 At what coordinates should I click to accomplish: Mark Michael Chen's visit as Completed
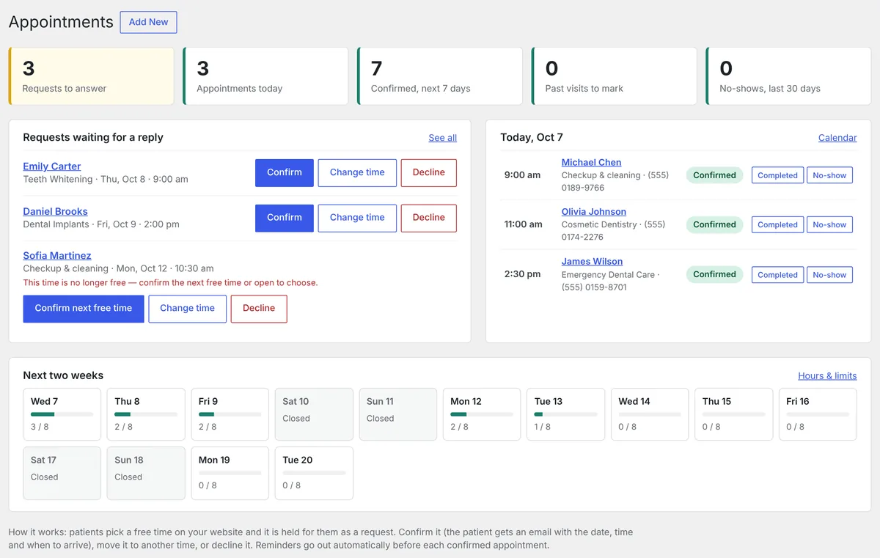click(x=777, y=175)
